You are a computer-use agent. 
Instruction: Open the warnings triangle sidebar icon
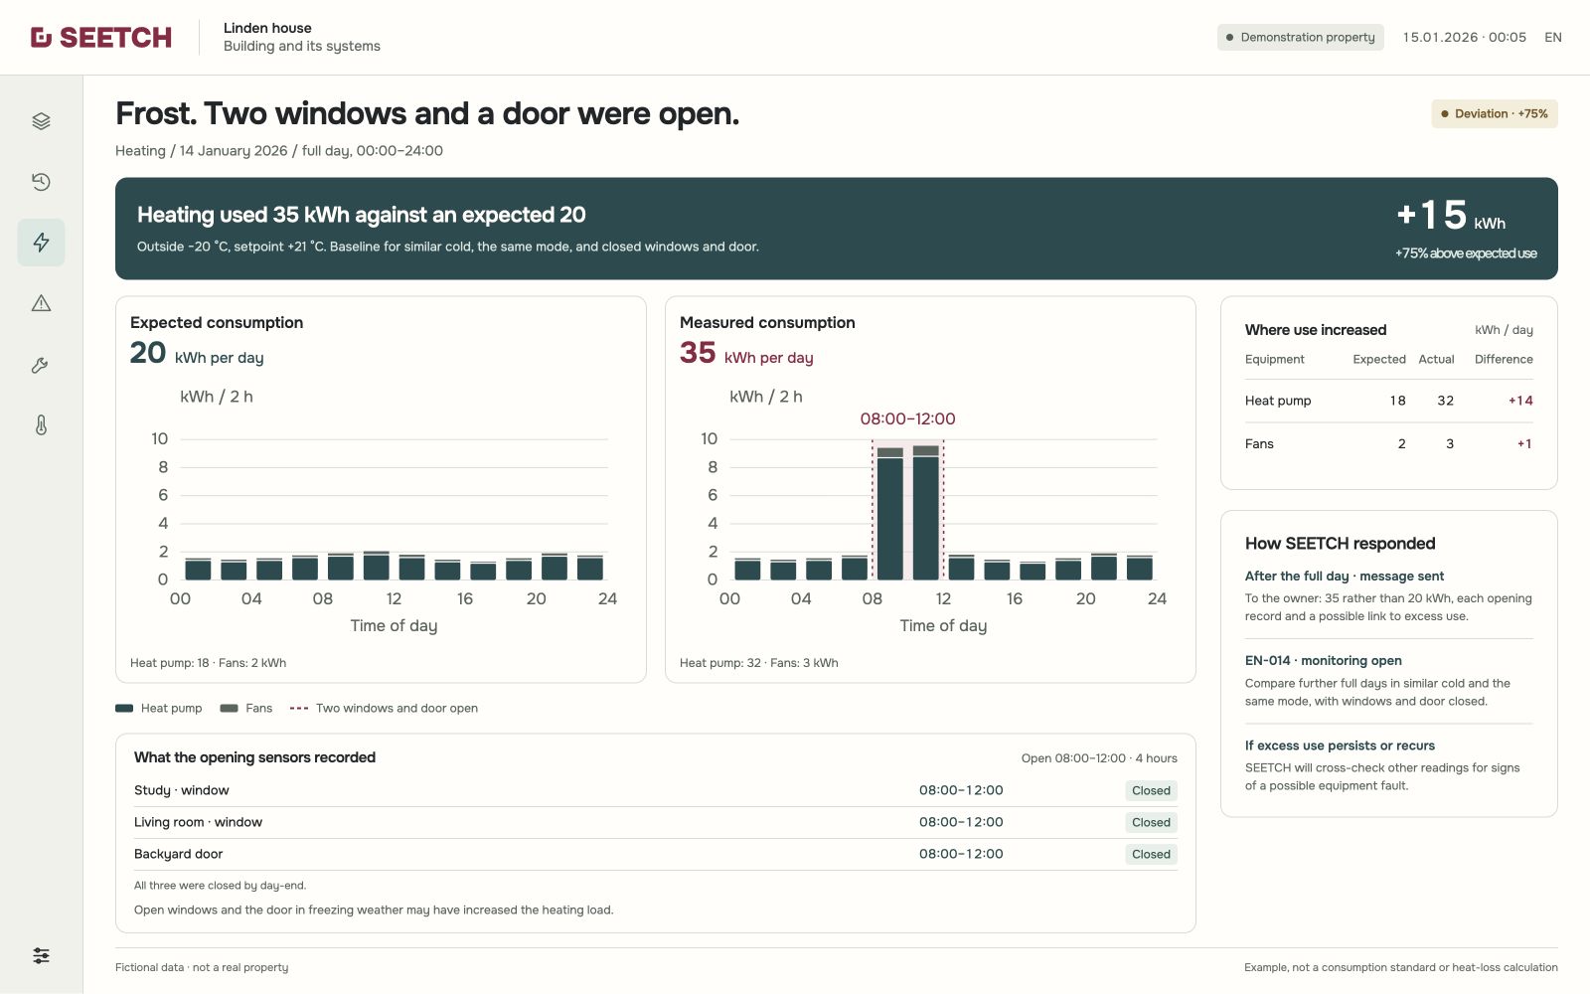click(x=41, y=303)
